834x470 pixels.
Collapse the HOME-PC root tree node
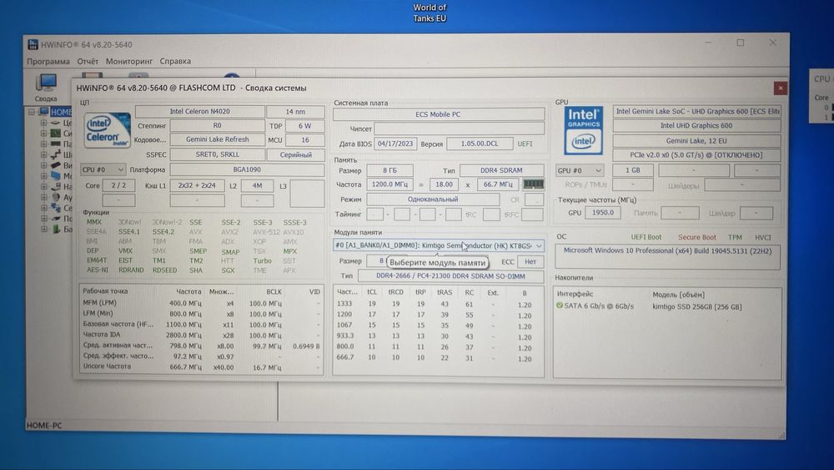[32, 113]
